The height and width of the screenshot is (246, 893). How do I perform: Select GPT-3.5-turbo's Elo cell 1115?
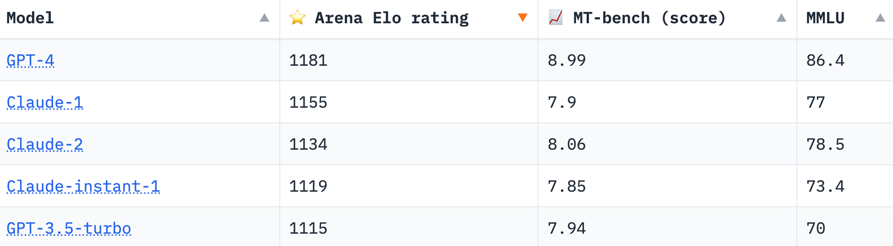click(x=308, y=228)
